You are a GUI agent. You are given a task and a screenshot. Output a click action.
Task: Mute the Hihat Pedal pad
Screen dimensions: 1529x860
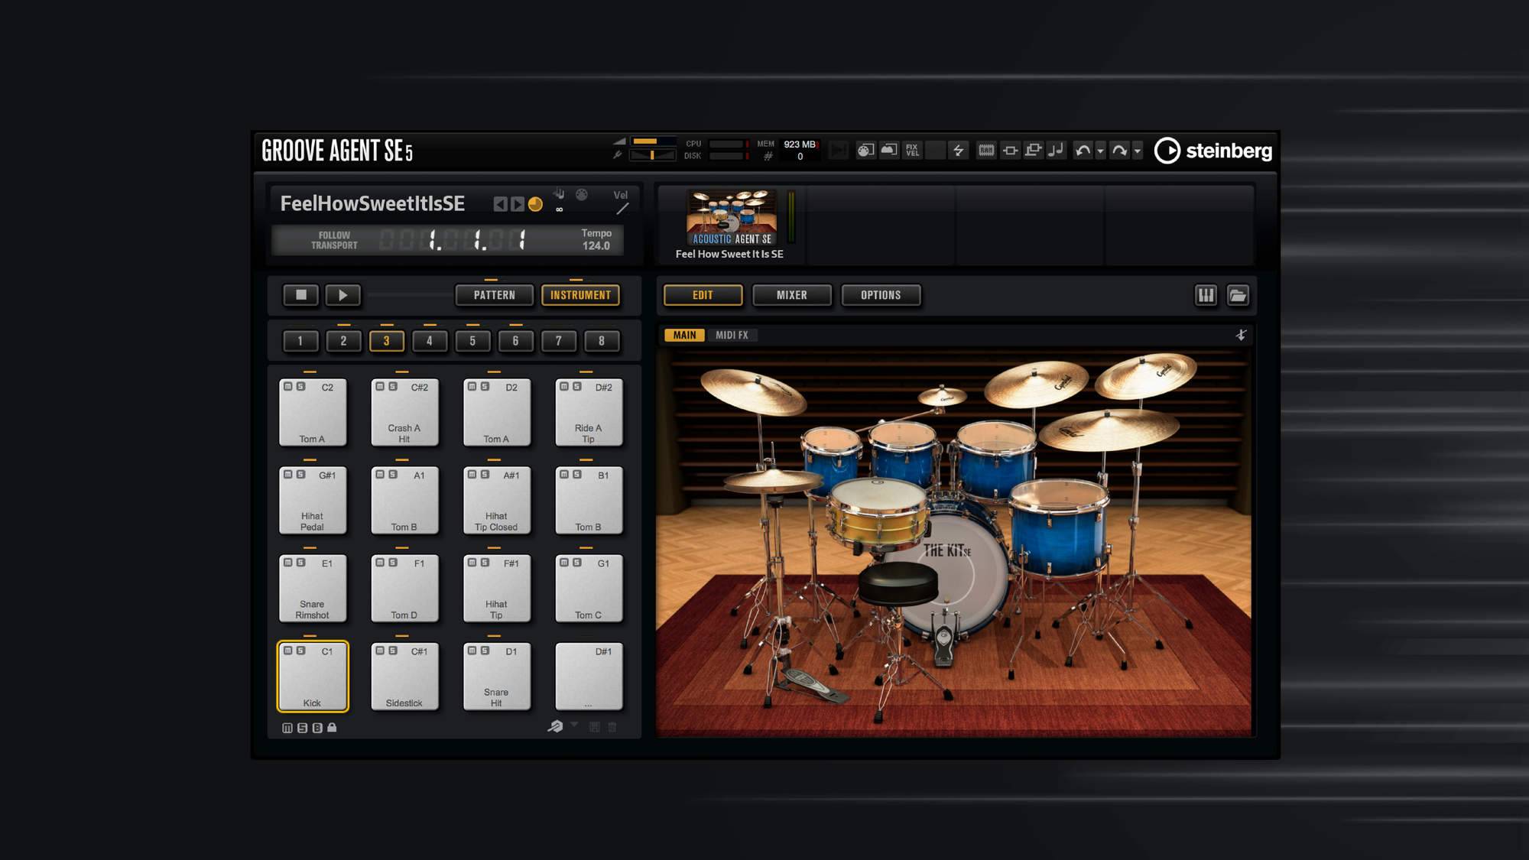[x=288, y=475]
